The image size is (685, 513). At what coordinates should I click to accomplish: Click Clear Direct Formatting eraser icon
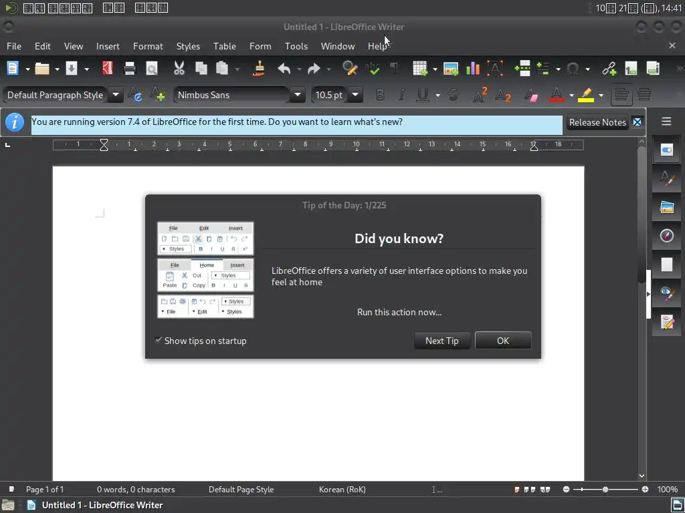click(531, 95)
